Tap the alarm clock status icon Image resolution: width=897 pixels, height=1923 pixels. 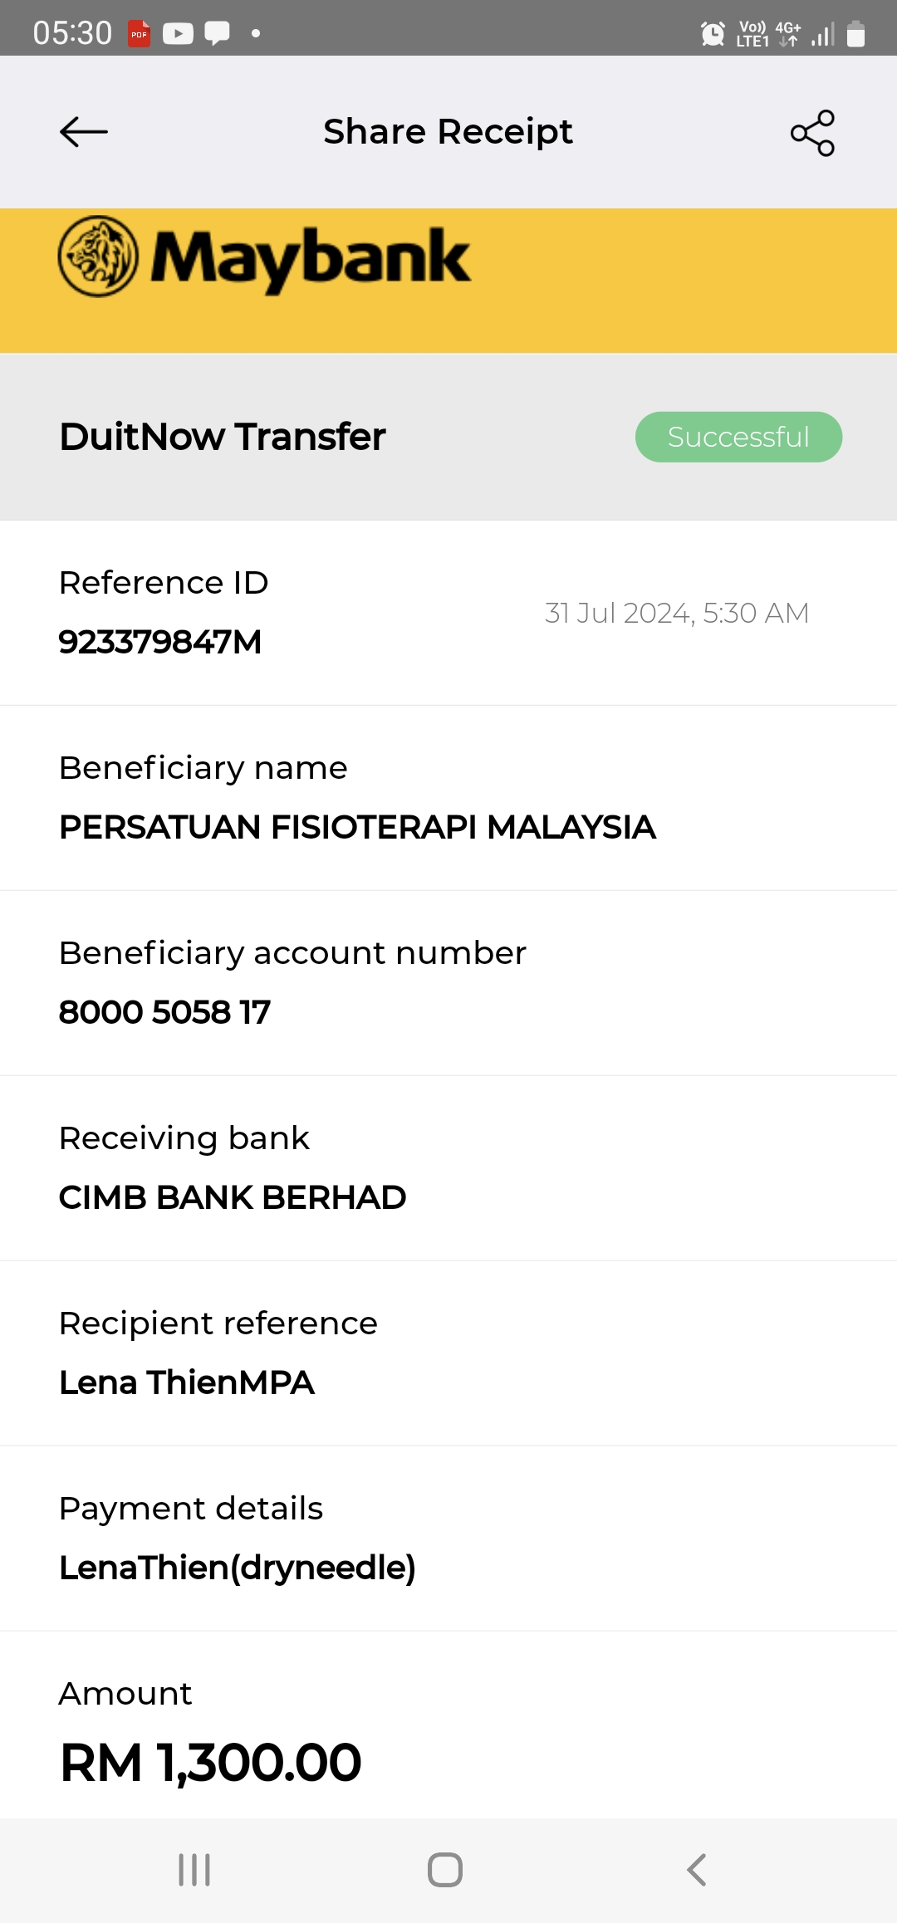click(x=713, y=34)
